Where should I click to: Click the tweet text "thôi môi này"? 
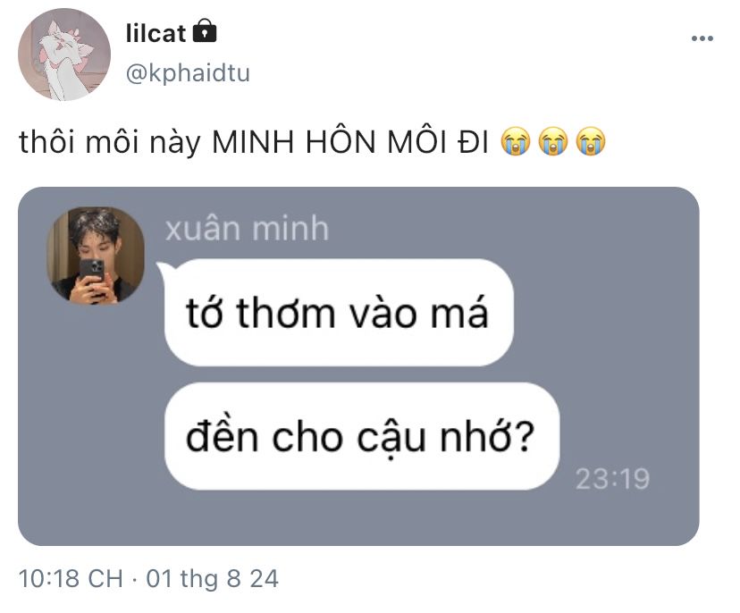(110, 142)
